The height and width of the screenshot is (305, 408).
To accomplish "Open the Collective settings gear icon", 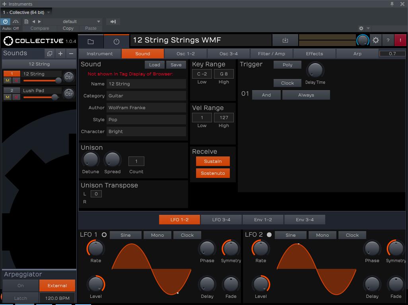I will (x=375, y=40).
